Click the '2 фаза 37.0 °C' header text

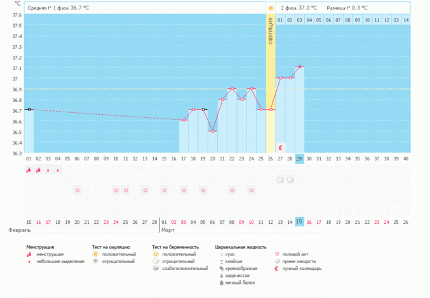tap(301, 8)
